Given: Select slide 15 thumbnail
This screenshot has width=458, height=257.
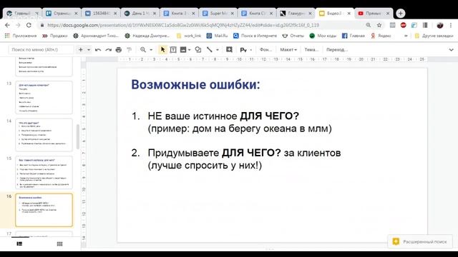Looking at the screenshot, I should tap(44, 172).
